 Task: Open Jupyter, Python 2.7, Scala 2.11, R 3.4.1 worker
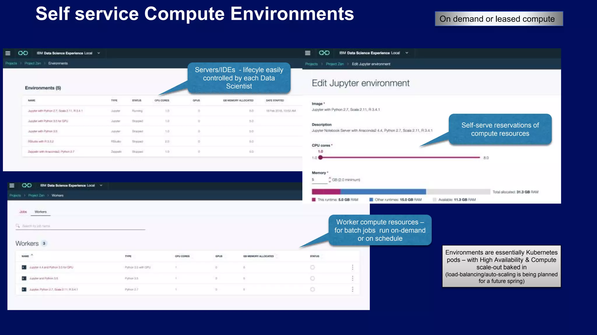[x=53, y=289]
